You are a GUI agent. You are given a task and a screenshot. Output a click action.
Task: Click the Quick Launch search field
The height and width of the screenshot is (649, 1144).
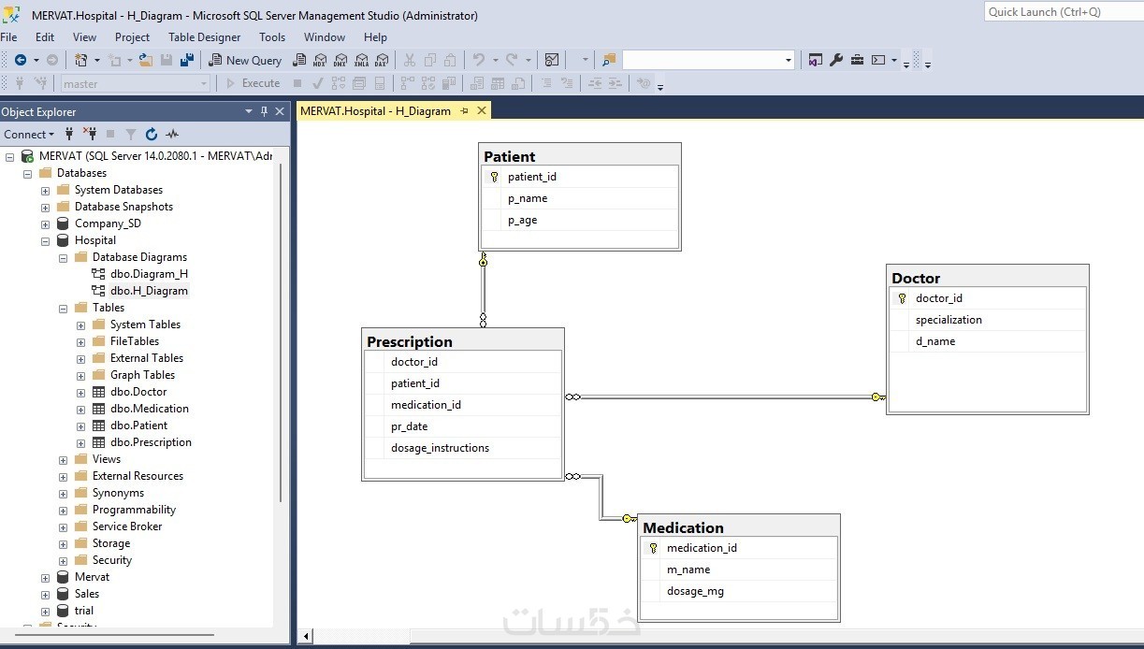click(1064, 11)
